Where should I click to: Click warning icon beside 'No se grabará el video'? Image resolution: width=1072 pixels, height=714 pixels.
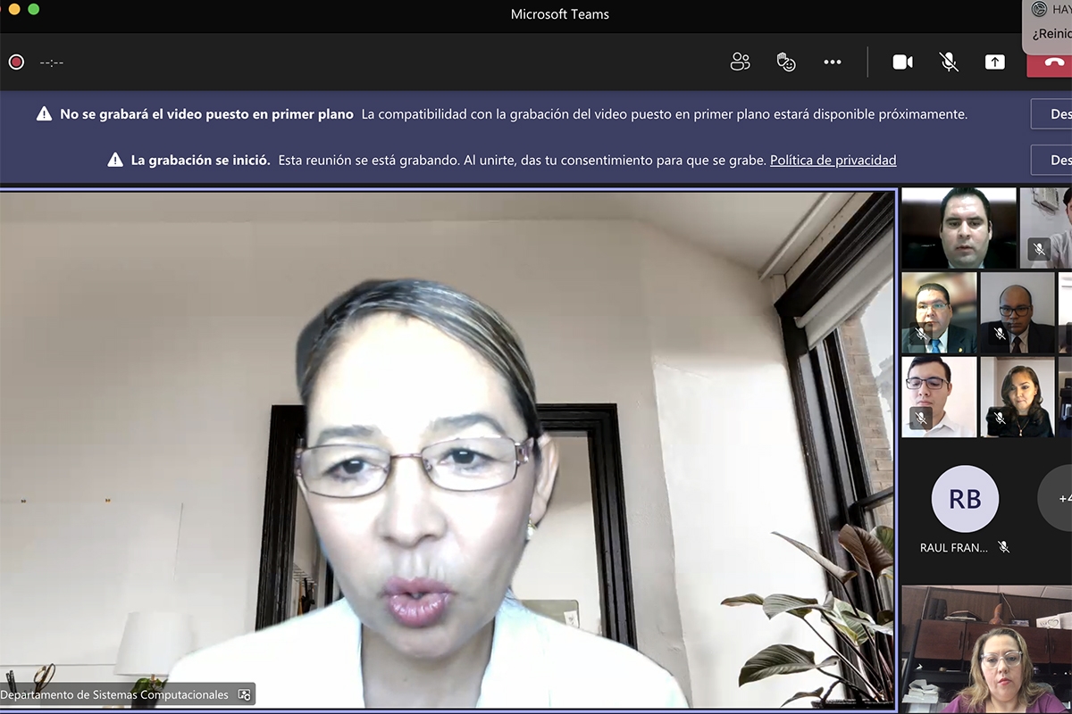pyautogui.click(x=44, y=114)
